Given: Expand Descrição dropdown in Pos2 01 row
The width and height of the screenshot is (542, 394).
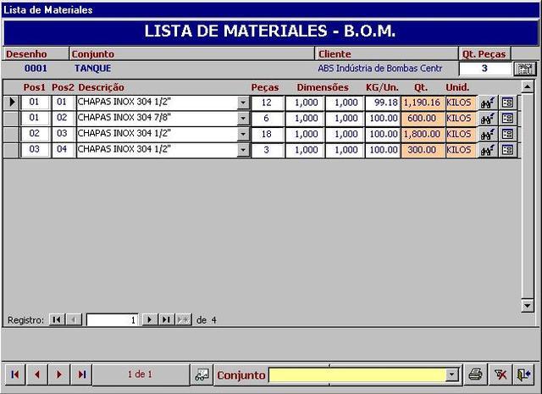Looking at the screenshot, I should click(x=243, y=103).
